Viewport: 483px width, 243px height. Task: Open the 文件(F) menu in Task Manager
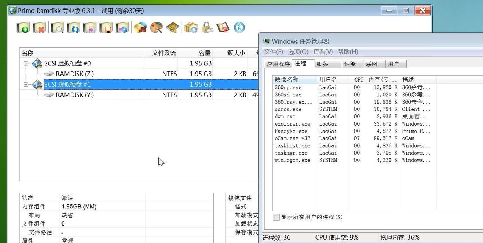[274, 52]
